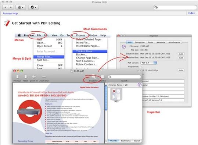Screen dimensions: 198x145
Task: Select Insert File... from the Process menu
Action: pyautogui.click(x=90, y=43)
